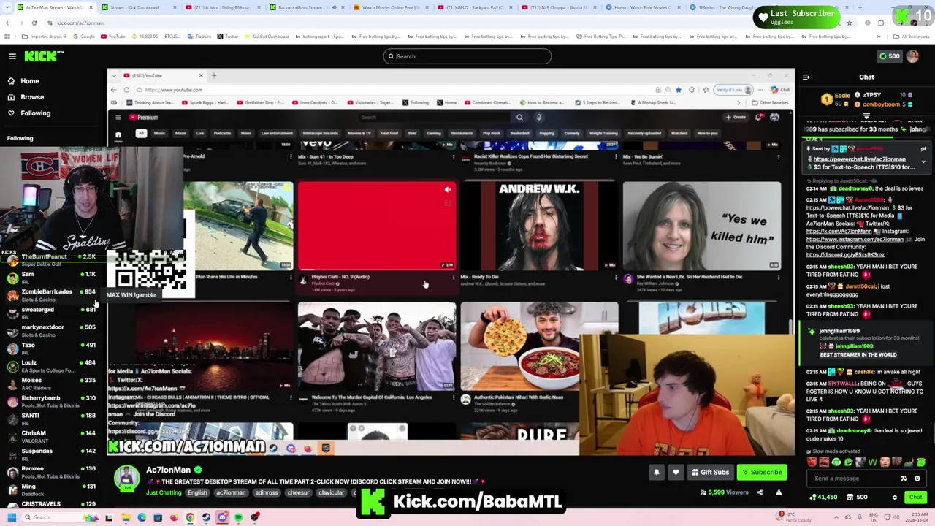Expand the pinned powerchat message chevron
This screenshot has width=935, height=526.
click(x=923, y=162)
